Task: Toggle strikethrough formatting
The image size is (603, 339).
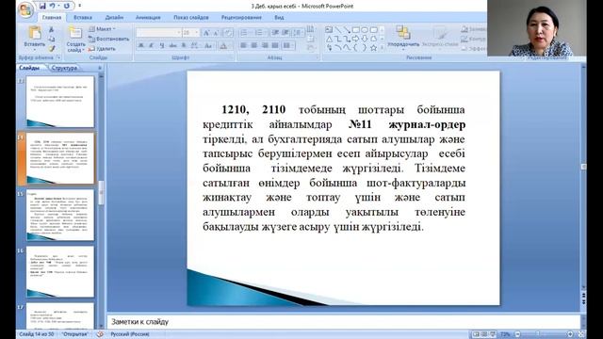Action: (173, 45)
